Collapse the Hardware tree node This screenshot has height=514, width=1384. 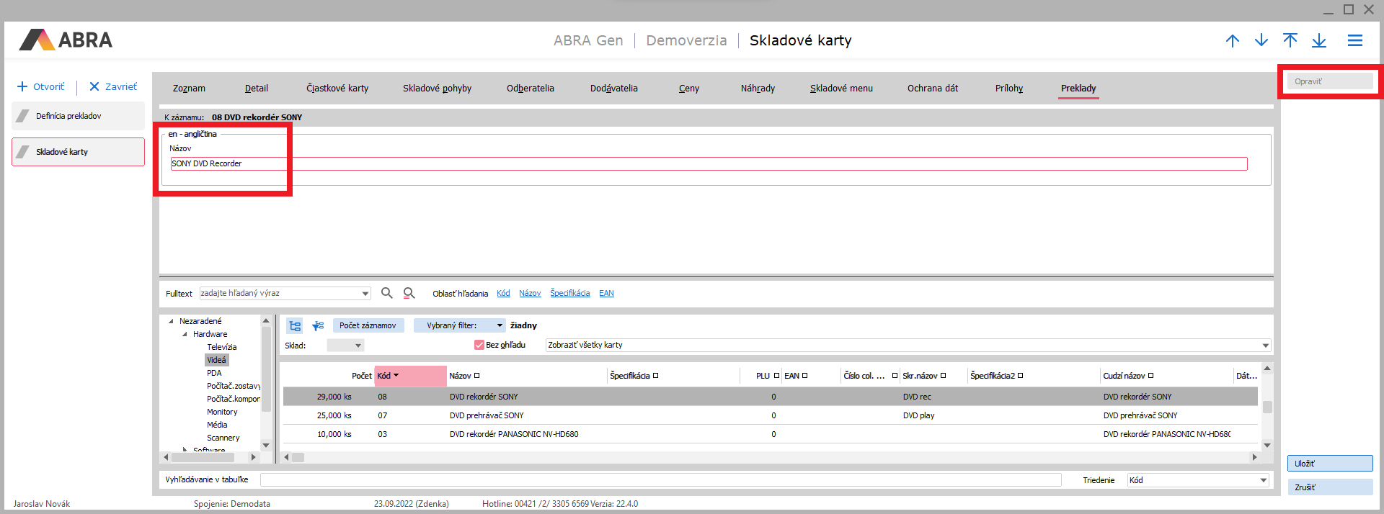185,334
